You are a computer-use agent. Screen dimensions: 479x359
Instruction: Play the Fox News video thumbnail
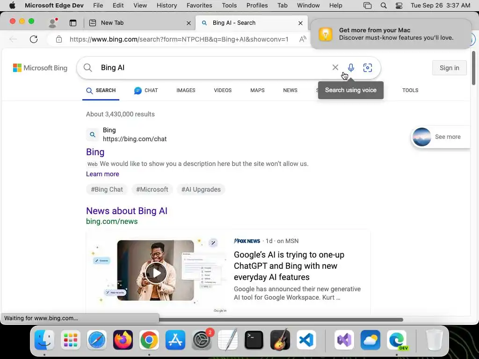point(156,273)
